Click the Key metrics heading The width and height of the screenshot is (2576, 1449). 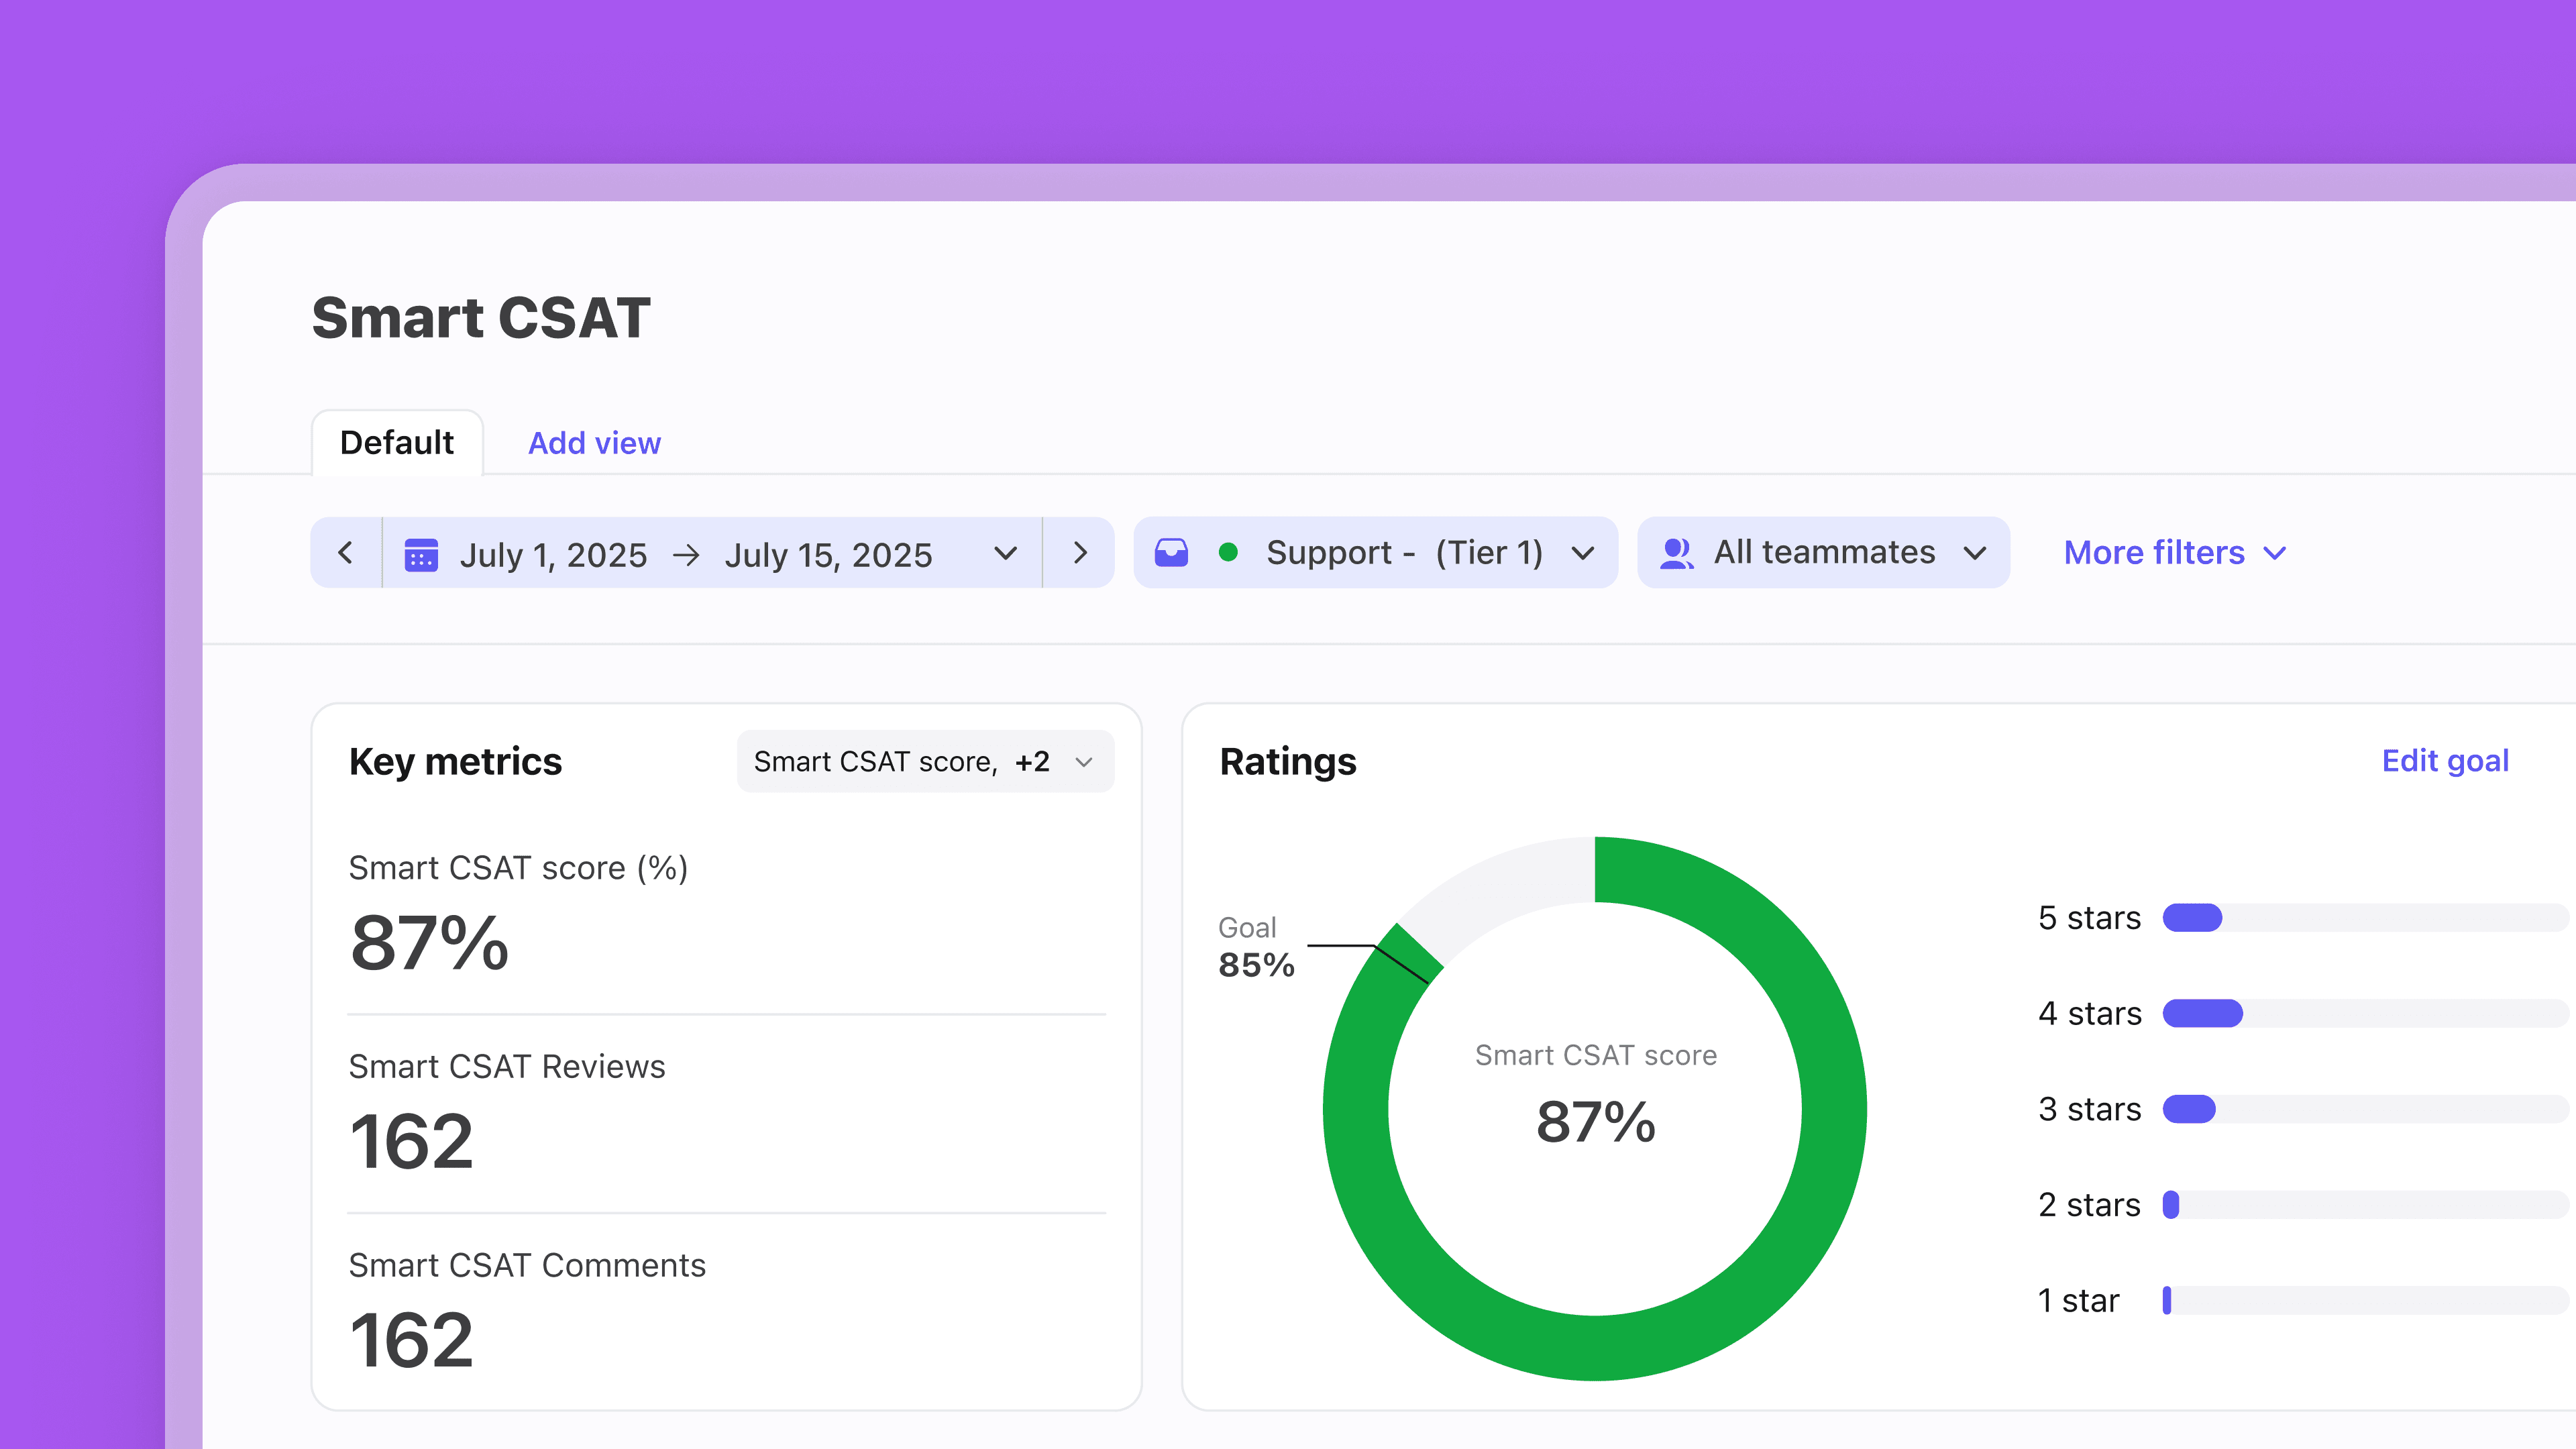click(455, 762)
